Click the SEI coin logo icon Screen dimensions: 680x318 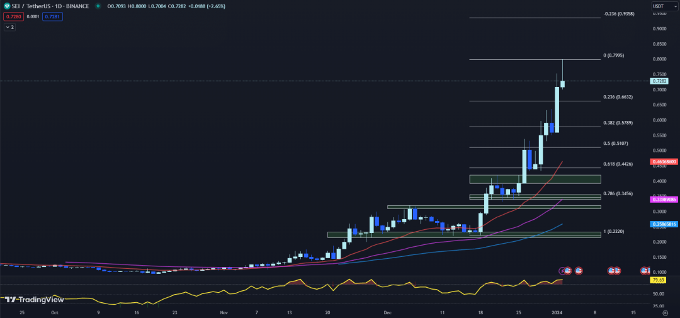click(6, 6)
